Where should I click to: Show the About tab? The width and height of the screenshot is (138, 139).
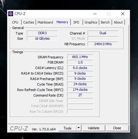pyautogui.click(x=118, y=22)
